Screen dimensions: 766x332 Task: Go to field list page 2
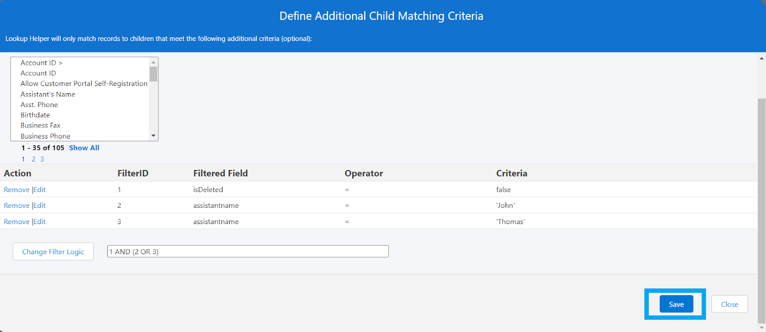click(x=34, y=159)
